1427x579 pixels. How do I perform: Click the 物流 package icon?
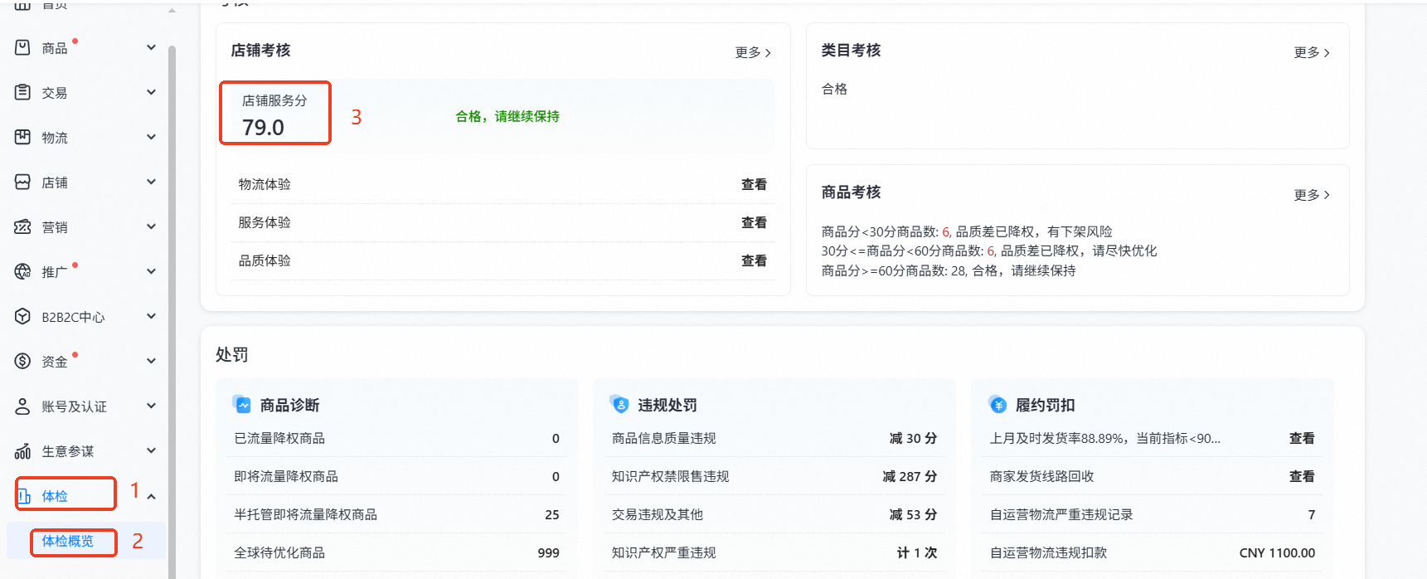click(22, 137)
